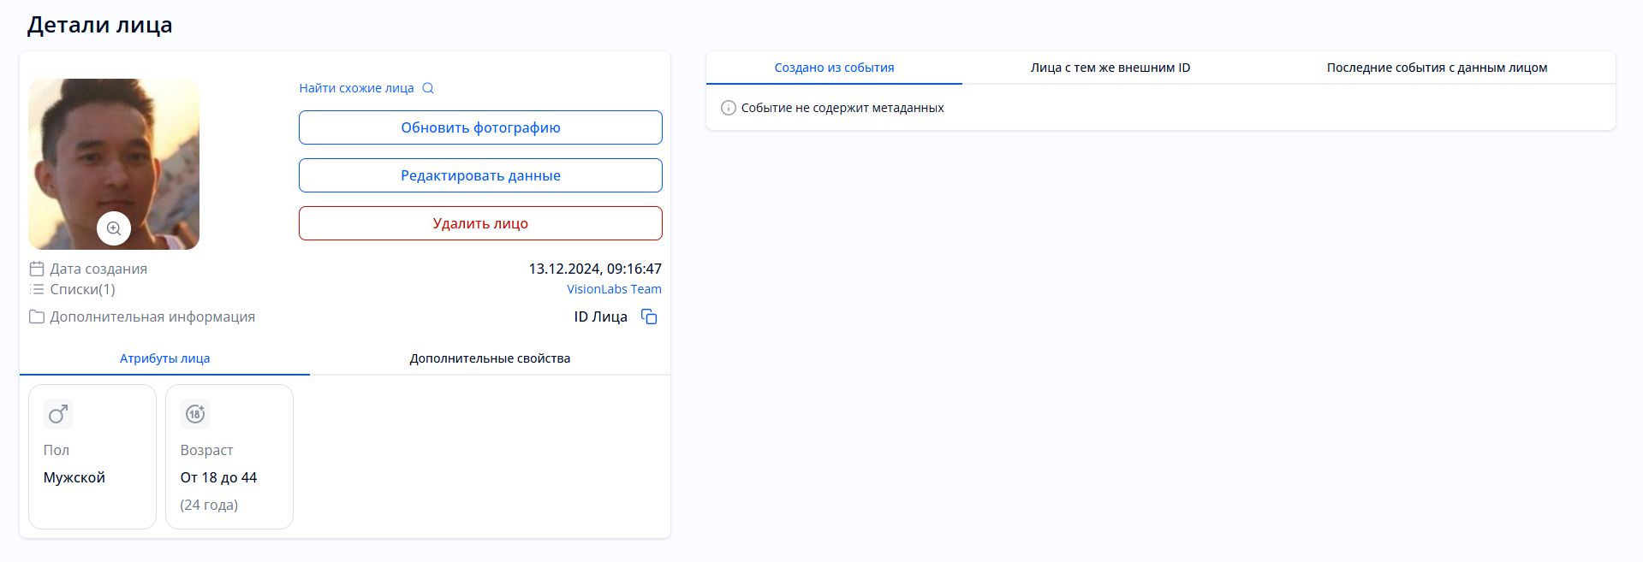The height and width of the screenshot is (562, 1643).
Task: Click the Обновить фотографию button
Action: click(x=480, y=127)
